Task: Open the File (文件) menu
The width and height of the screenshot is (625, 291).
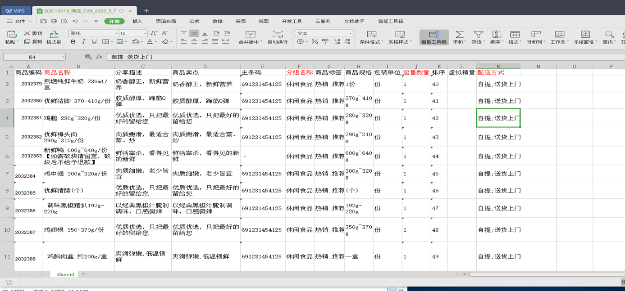Action: (20, 21)
